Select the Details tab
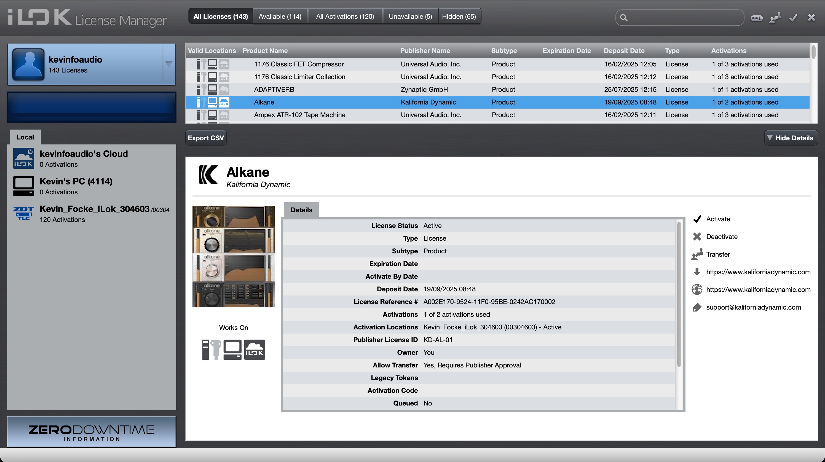Image resolution: width=825 pixels, height=462 pixels. coord(301,210)
